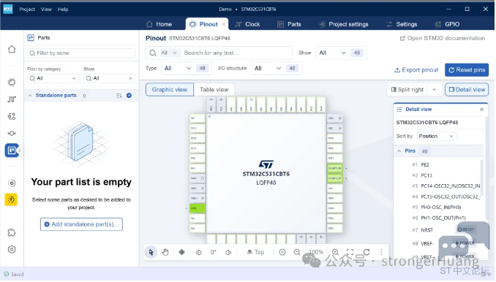The image size is (496, 282).
Task: Click the fit-to-screen icon
Action: (x=350, y=253)
